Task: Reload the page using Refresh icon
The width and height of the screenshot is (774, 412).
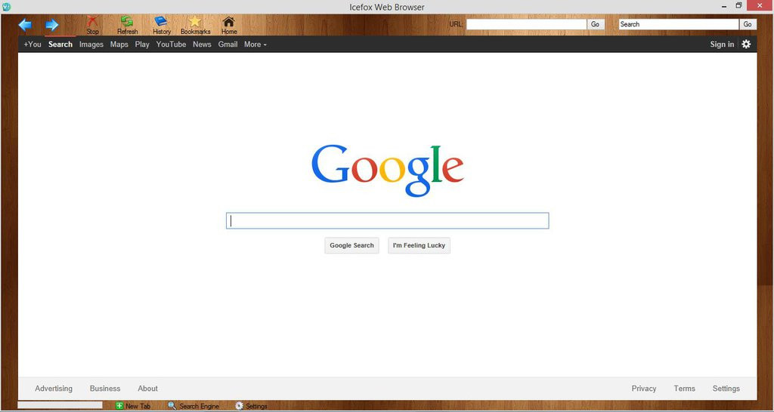Action: [127, 25]
